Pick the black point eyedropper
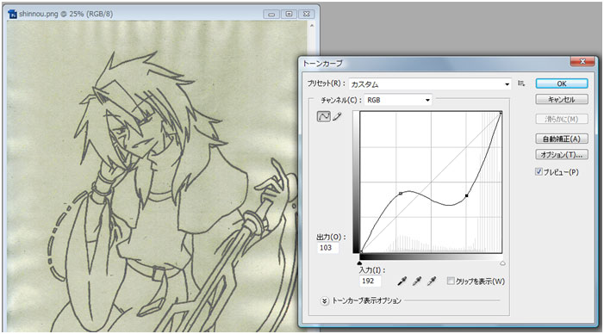The height and width of the screenshot is (334, 604). click(x=402, y=281)
